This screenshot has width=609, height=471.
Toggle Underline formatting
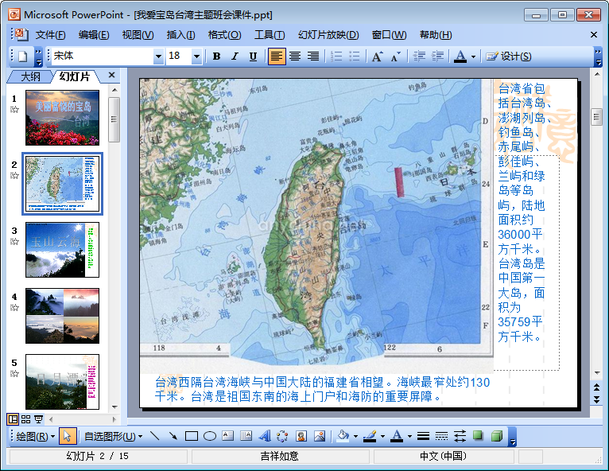tap(253, 56)
